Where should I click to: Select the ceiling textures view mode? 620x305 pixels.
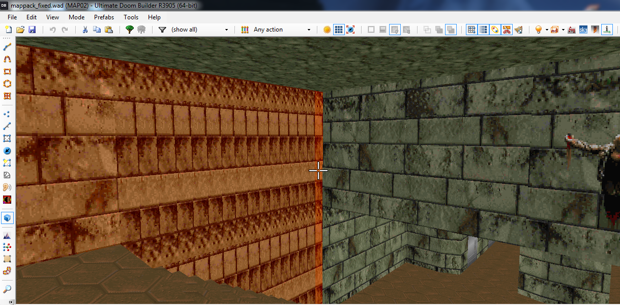[406, 30]
